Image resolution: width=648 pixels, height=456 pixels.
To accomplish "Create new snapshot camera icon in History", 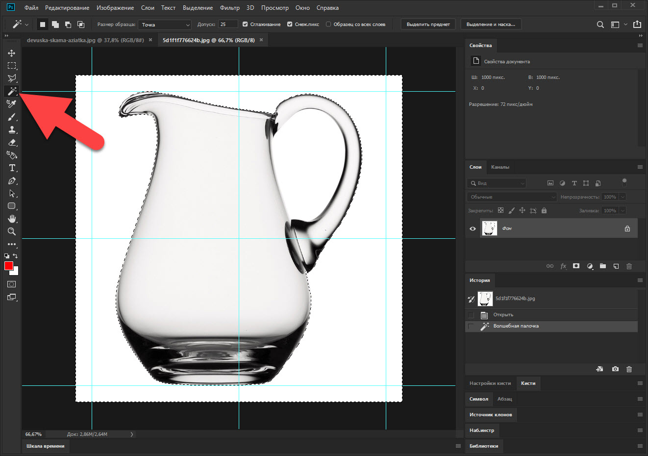I will (x=616, y=369).
